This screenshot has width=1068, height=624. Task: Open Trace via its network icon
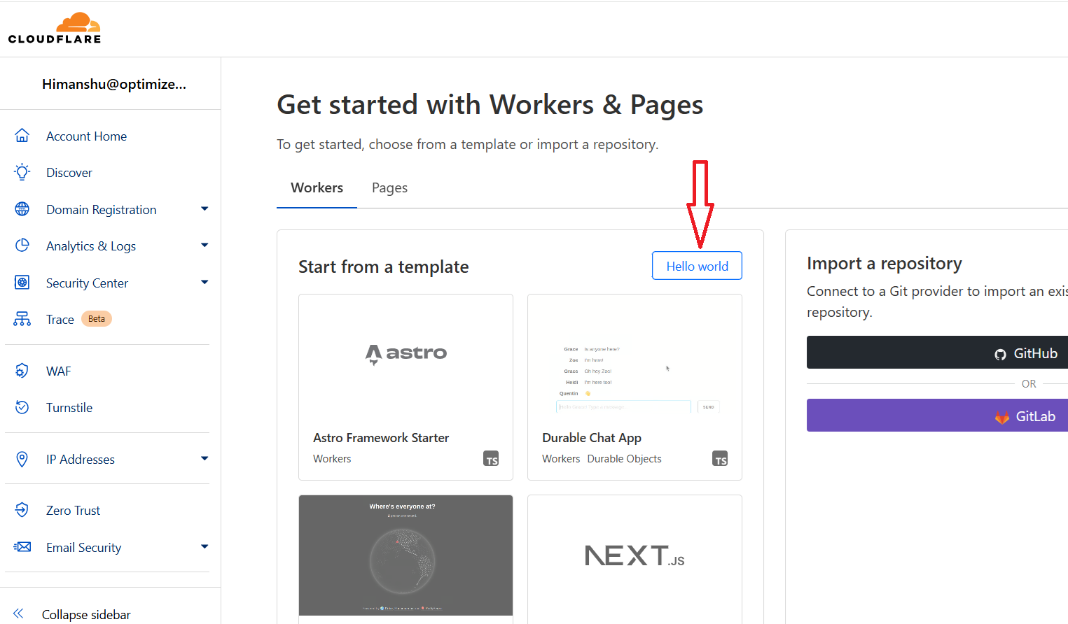pos(22,319)
